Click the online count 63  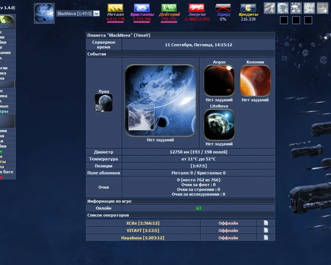click(199, 208)
